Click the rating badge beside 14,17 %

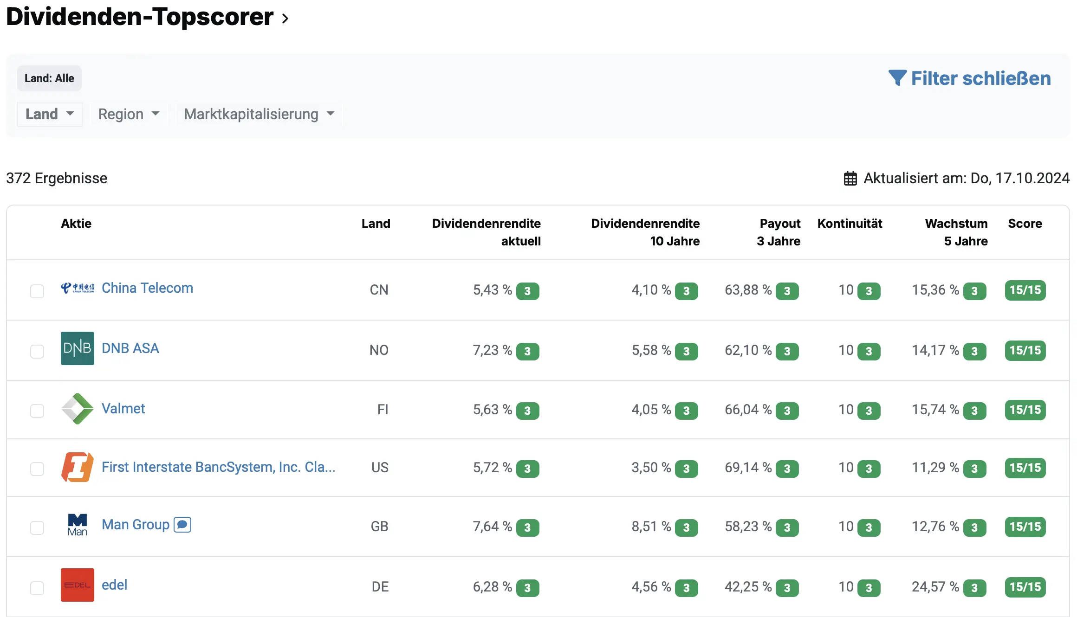click(x=974, y=352)
